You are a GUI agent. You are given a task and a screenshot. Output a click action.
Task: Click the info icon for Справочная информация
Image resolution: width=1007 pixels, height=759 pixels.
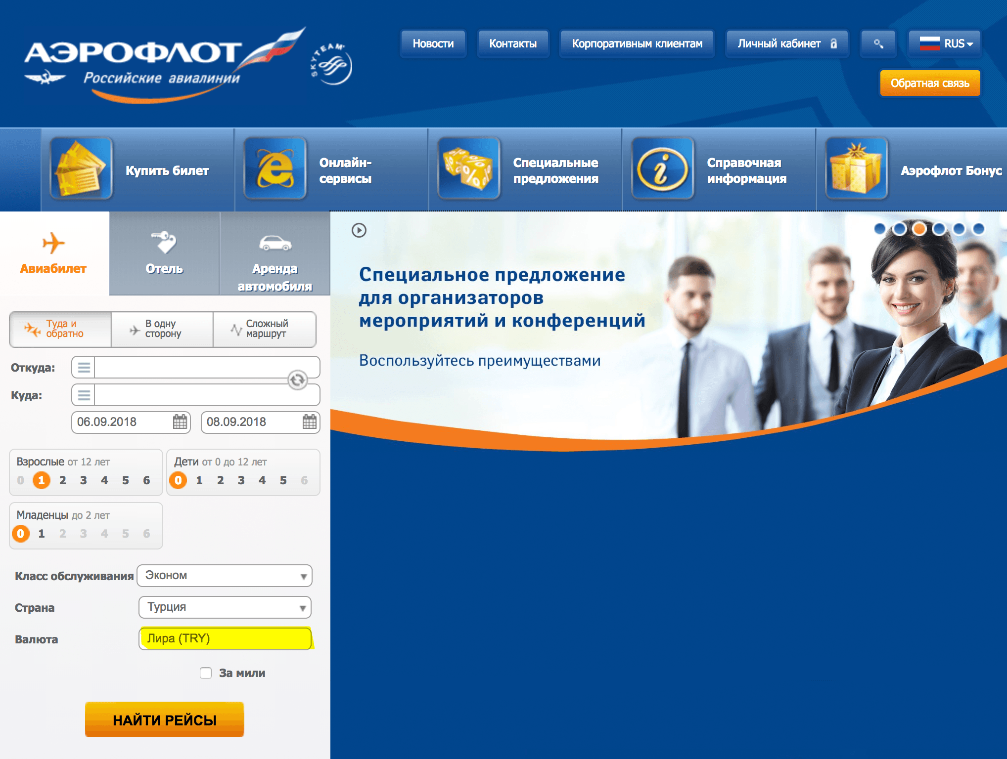coord(663,168)
